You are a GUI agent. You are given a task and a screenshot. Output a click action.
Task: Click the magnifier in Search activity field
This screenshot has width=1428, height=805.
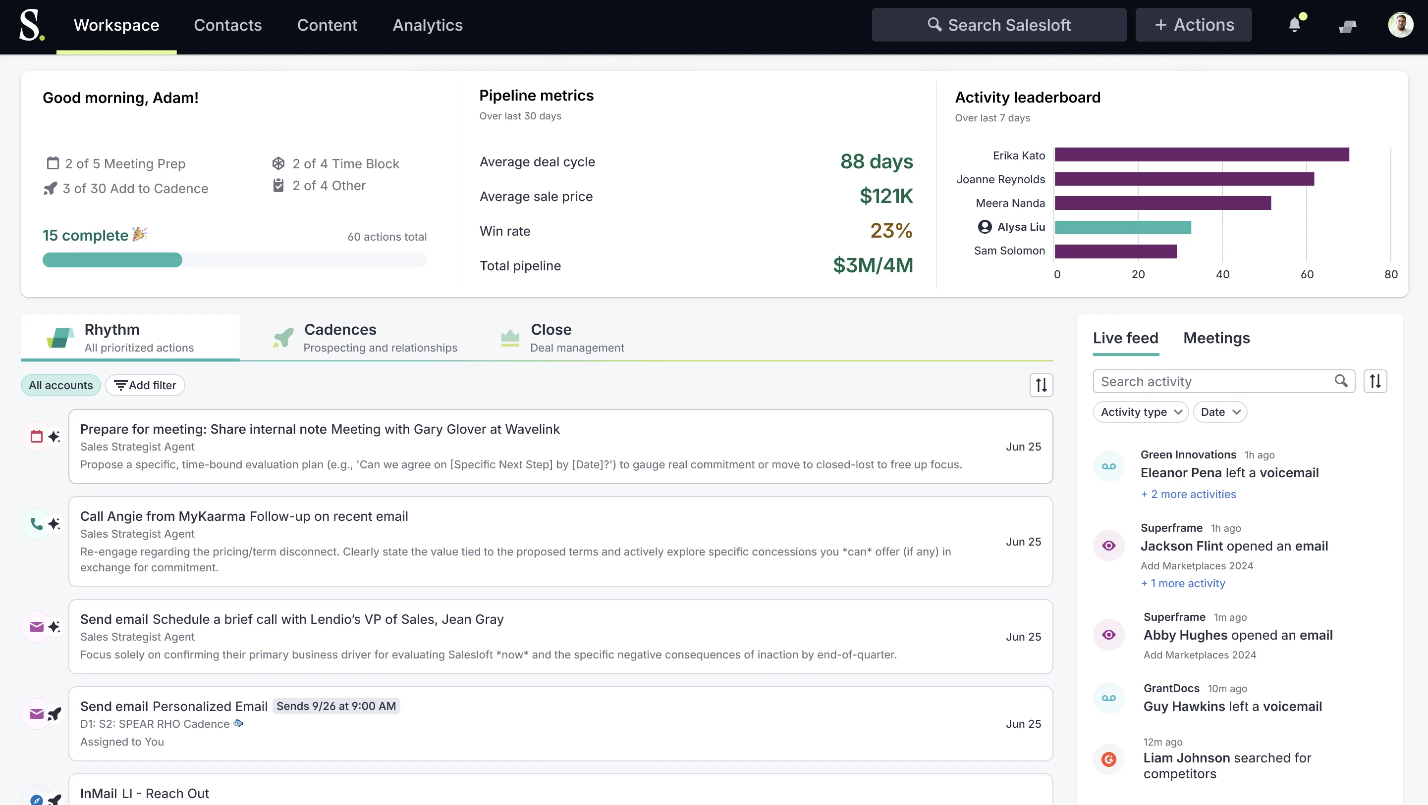(x=1340, y=381)
